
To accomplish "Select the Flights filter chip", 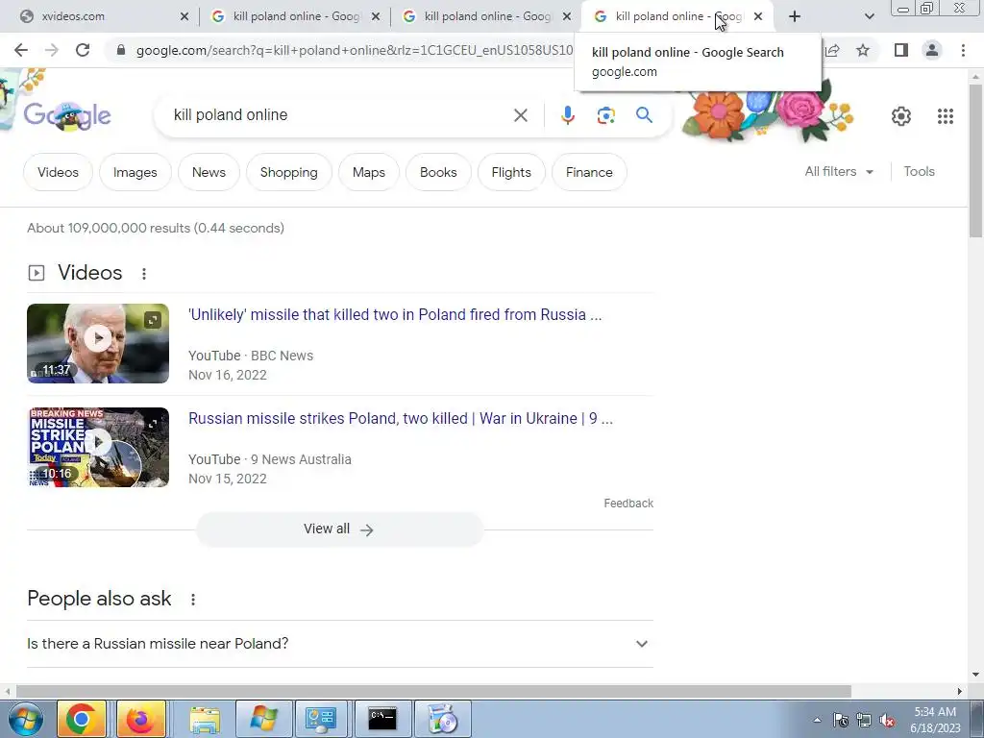I will coord(511,172).
